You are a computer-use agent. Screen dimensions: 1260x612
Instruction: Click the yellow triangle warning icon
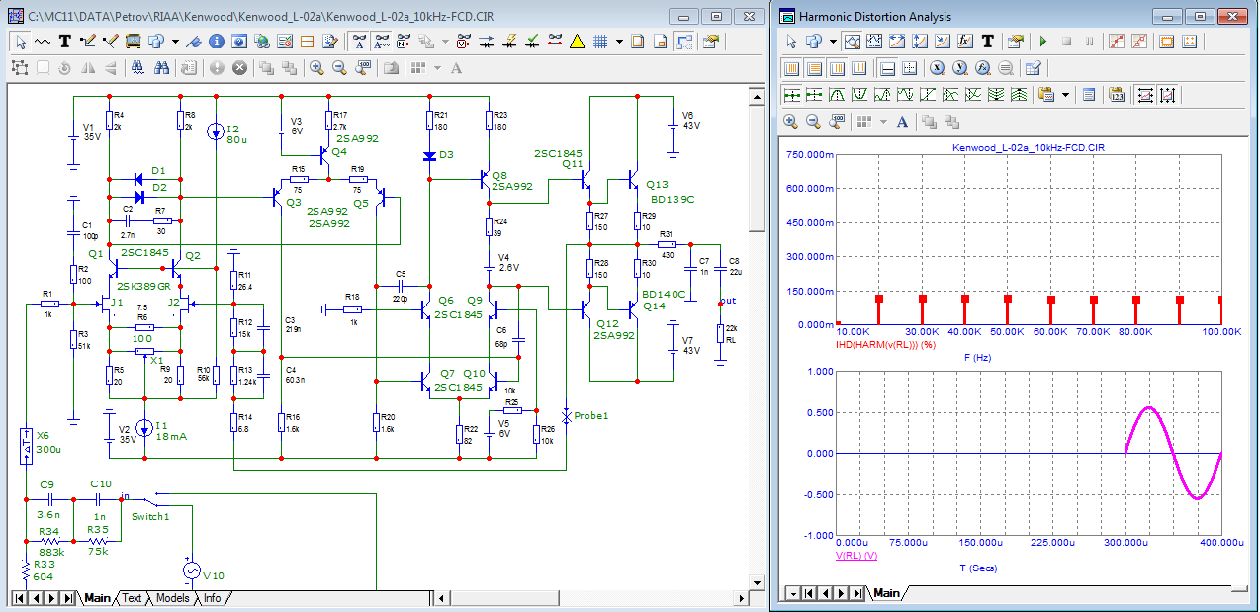point(577,42)
